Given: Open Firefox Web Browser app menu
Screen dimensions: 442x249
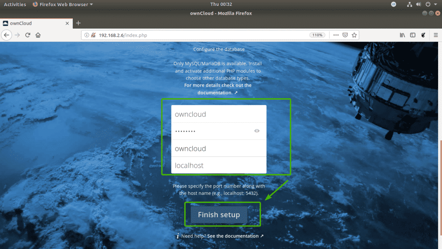Looking at the screenshot, I should pos(62,4).
